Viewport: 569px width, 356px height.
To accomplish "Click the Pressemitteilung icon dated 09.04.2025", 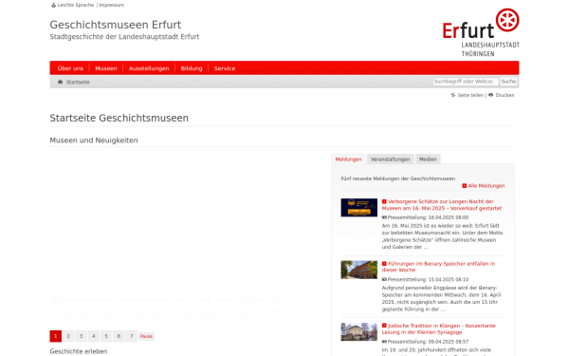I will tap(384, 342).
